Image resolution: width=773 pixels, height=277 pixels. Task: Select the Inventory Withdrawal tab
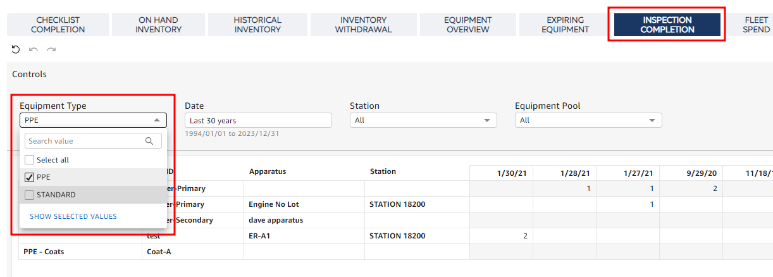click(x=363, y=25)
